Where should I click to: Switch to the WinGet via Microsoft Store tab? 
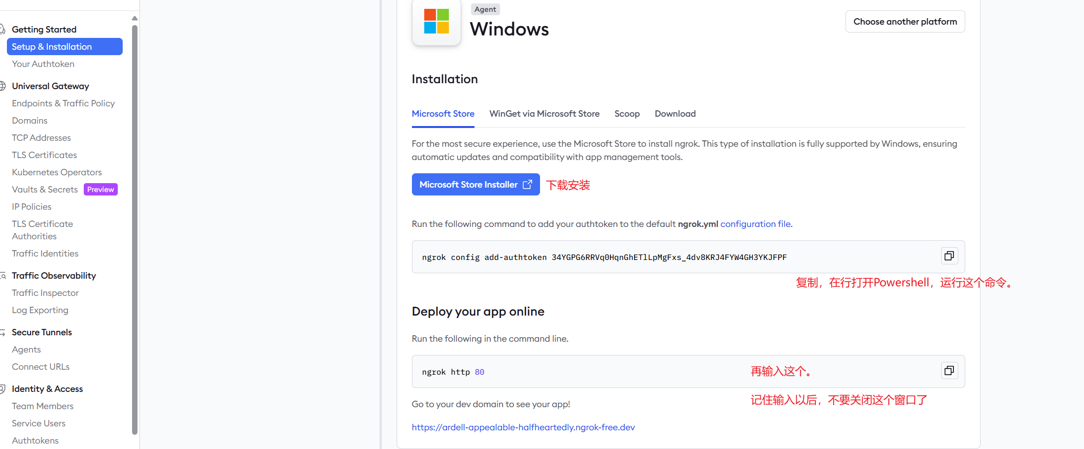[x=544, y=114]
